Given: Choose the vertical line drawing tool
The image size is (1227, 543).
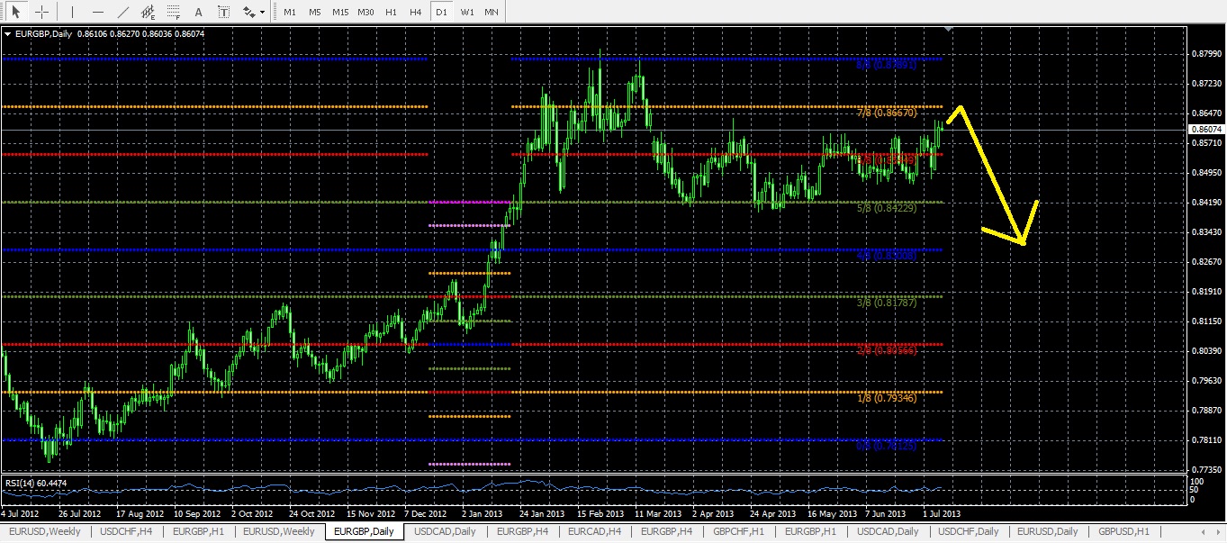Looking at the screenshot, I should point(72,13).
